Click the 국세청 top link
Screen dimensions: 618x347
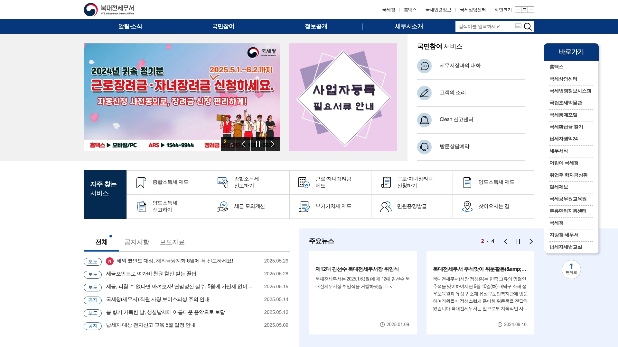389,10
